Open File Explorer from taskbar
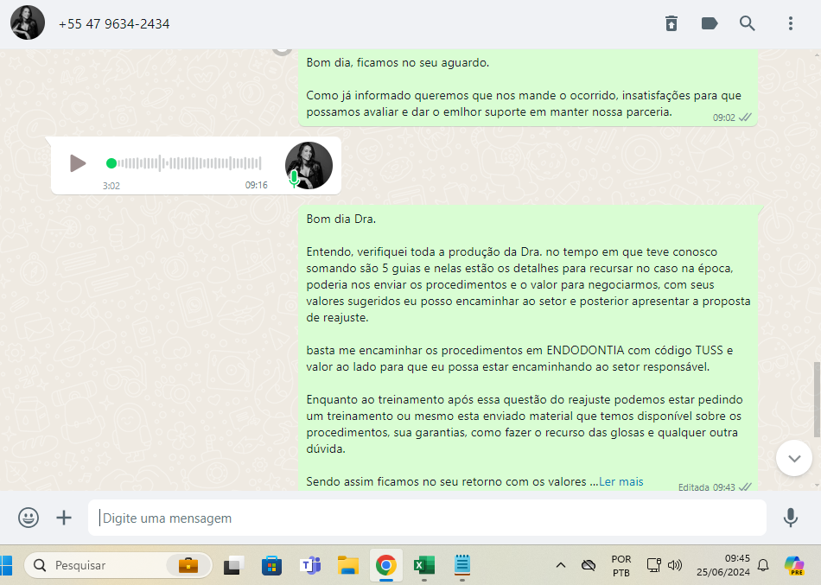 click(x=348, y=566)
